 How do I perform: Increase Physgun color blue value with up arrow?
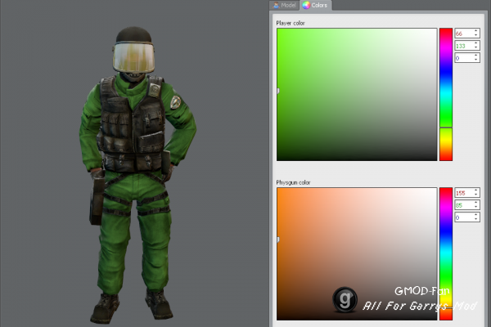point(476,215)
